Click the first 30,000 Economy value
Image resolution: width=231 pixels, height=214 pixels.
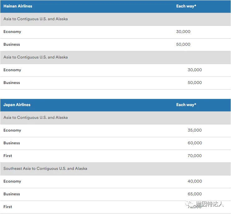point(183,32)
